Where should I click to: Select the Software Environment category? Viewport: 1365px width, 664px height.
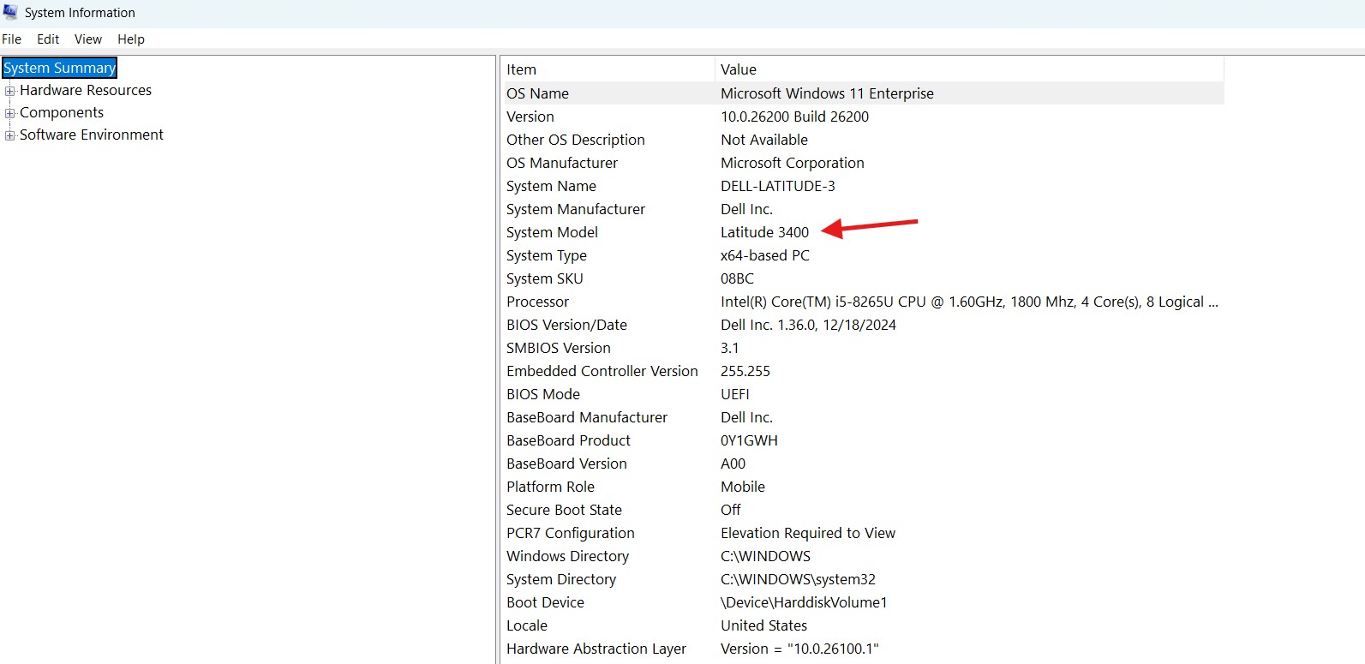[x=92, y=135]
